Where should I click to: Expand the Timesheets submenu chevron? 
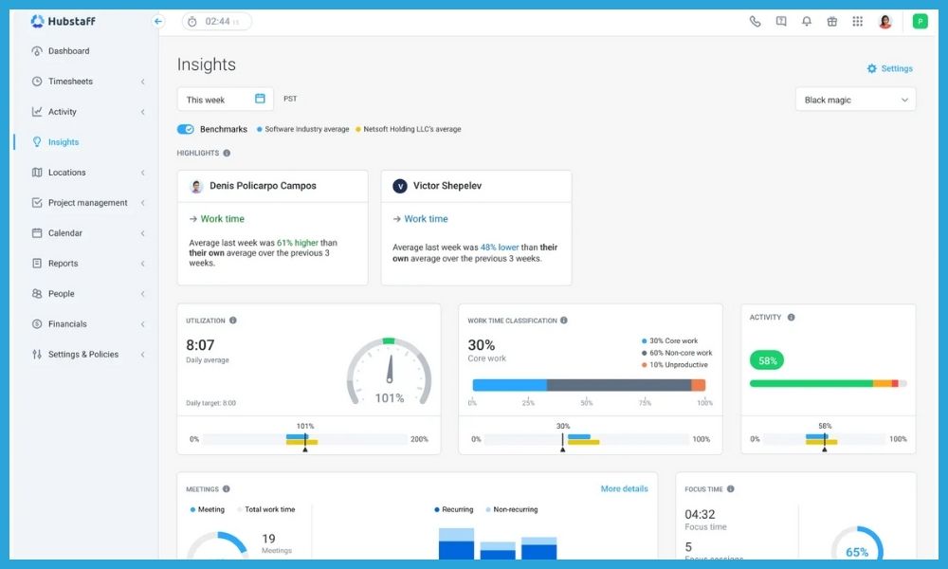tap(143, 82)
